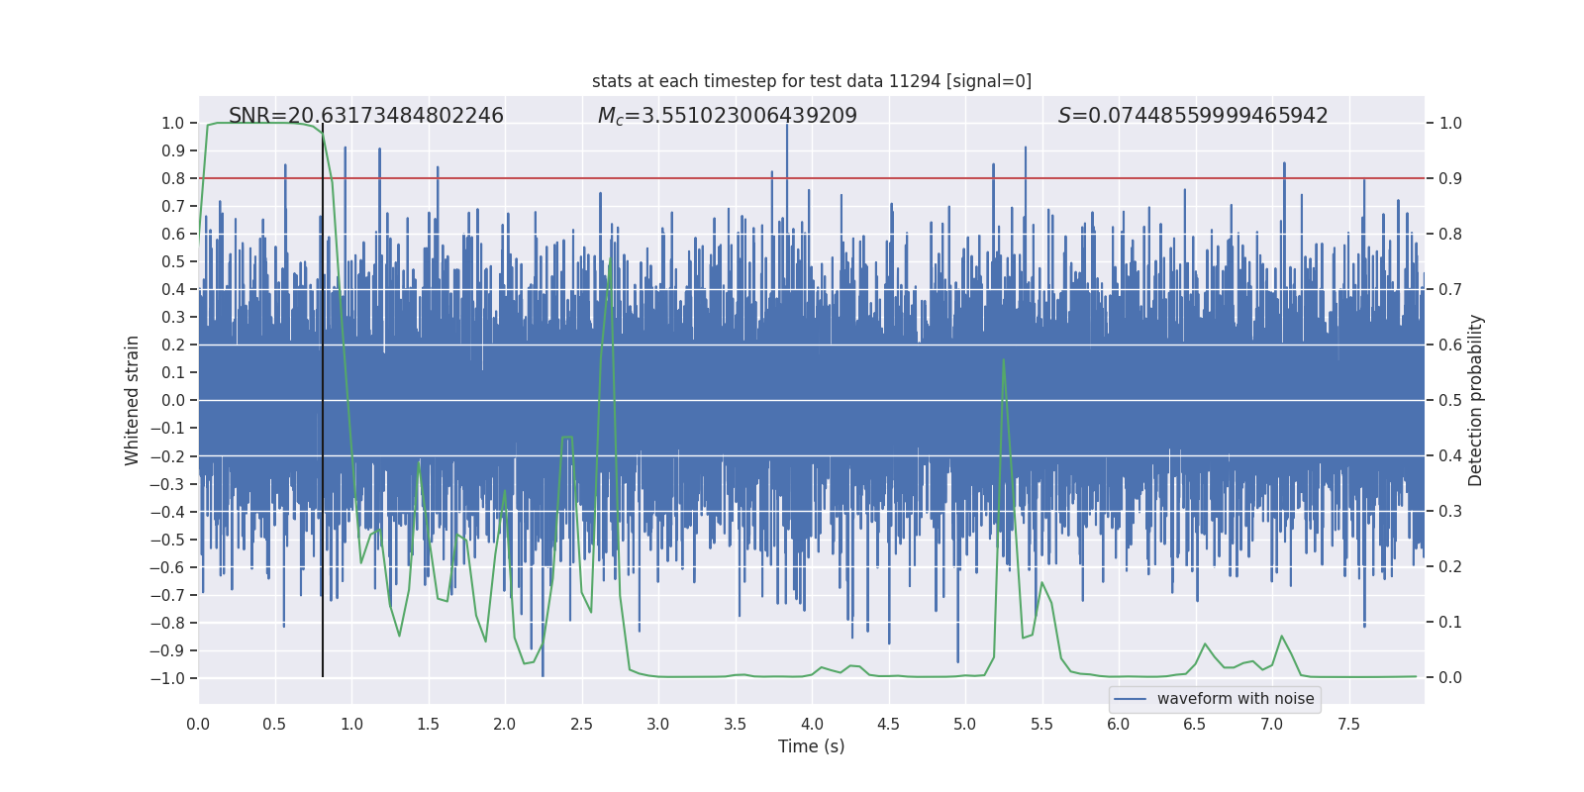
Task: Click the −1.0 tick on left axis
Action: pyautogui.click(x=167, y=678)
